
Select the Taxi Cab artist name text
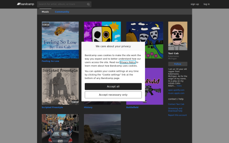[x=173, y=53]
